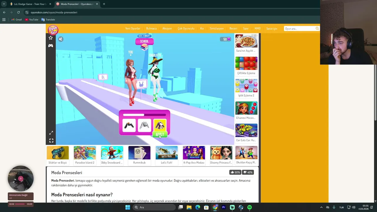Close the LoL Dodge Game tab

tap(50, 4)
